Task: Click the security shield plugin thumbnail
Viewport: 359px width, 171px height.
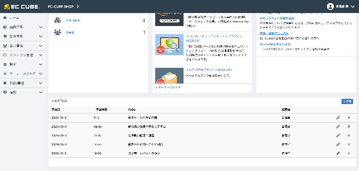Action: tap(169, 44)
